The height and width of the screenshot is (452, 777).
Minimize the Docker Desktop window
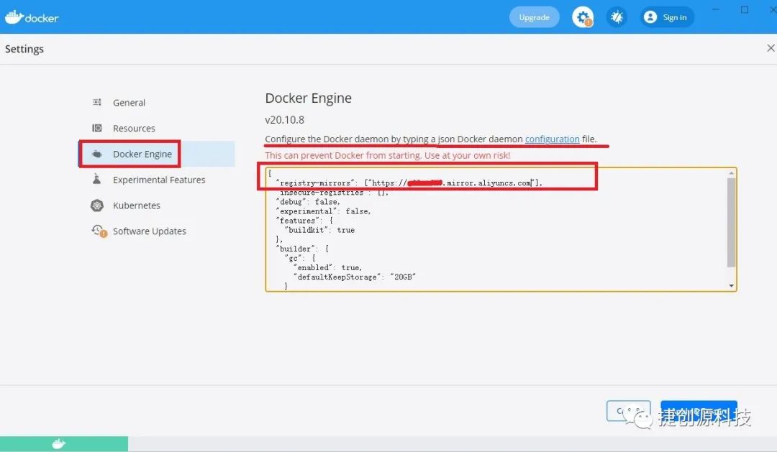tap(716, 9)
